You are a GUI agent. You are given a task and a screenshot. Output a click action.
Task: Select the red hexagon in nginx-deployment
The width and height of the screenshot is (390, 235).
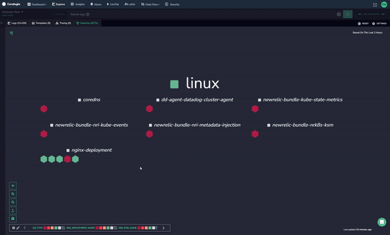point(68,159)
